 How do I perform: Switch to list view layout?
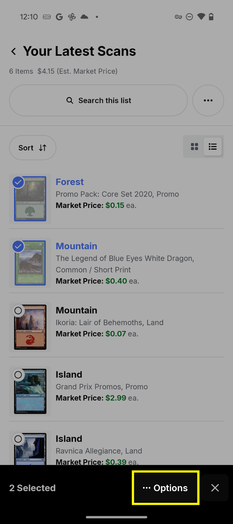[213, 147]
